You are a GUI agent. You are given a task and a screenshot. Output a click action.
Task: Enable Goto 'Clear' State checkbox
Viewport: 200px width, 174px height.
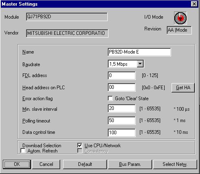click(x=110, y=99)
